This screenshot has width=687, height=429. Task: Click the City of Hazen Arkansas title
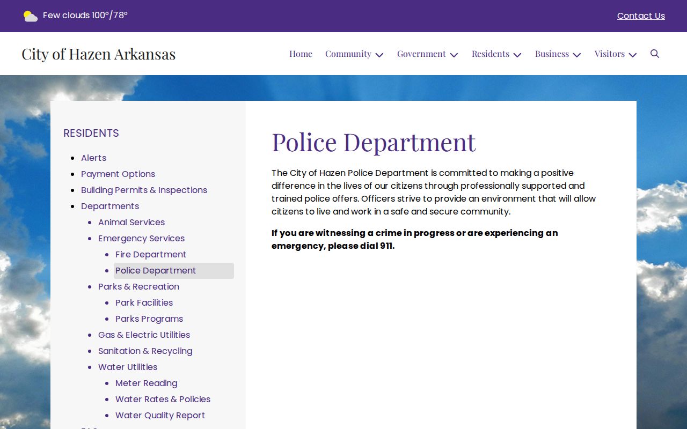pyautogui.click(x=99, y=54)
